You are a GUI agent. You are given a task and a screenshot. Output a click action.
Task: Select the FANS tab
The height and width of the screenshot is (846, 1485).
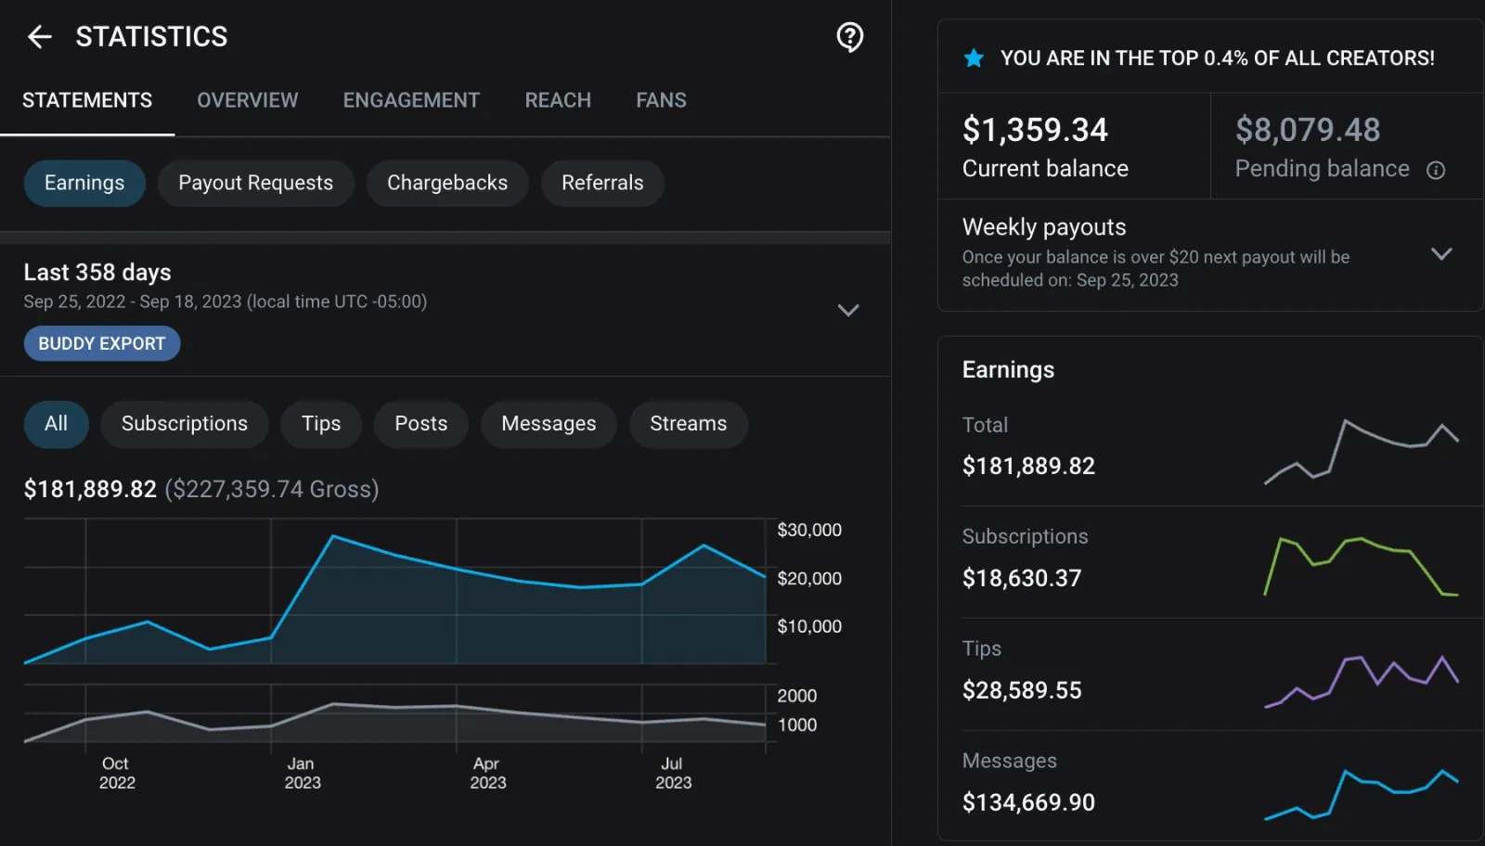(660, 100)
